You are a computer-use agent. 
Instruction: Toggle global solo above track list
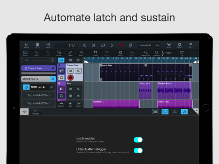pyautogui.click(x=78, y=60)
